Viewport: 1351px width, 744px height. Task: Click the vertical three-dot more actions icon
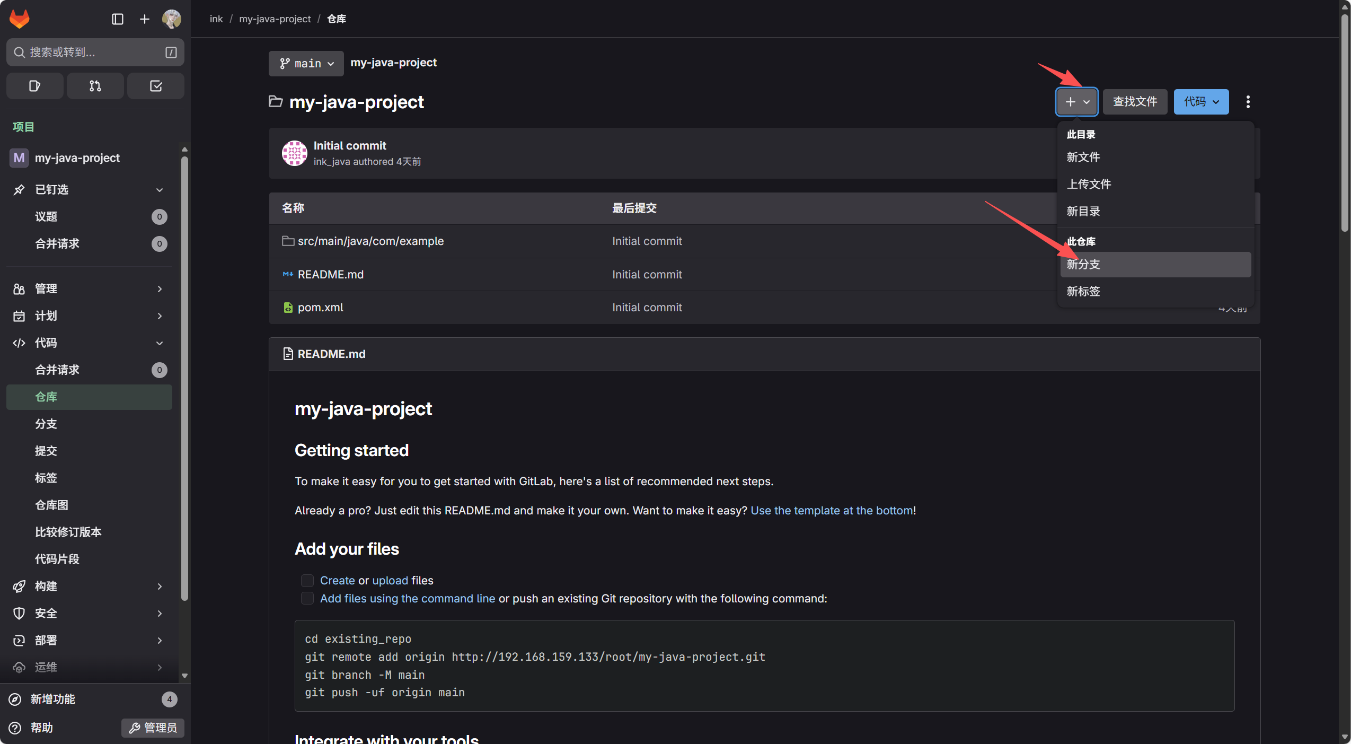tap(1248, 102)
